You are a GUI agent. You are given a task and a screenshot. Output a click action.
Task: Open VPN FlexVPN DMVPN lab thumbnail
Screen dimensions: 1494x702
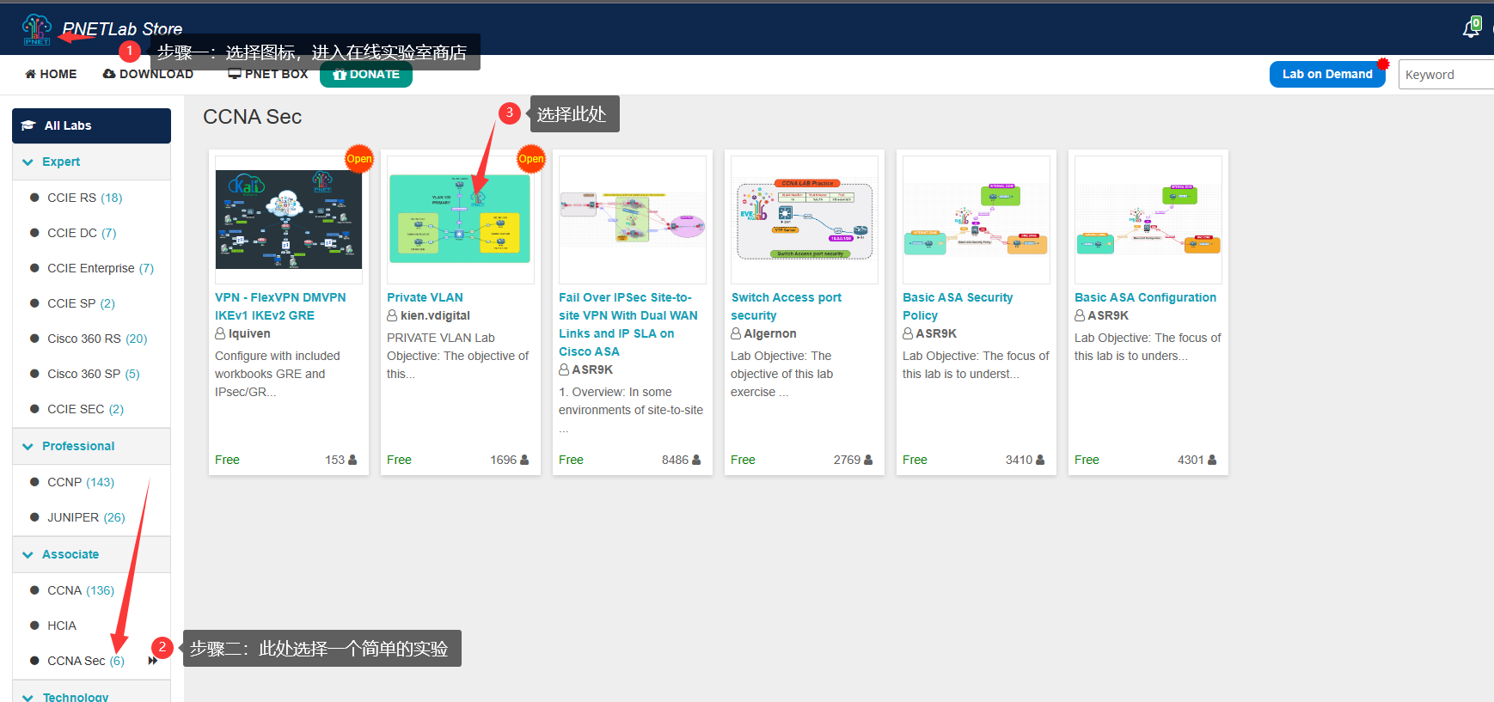point(289,219)
